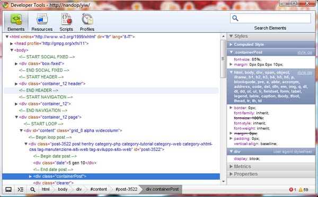Select the Begin loop post comment

point(50,137)
